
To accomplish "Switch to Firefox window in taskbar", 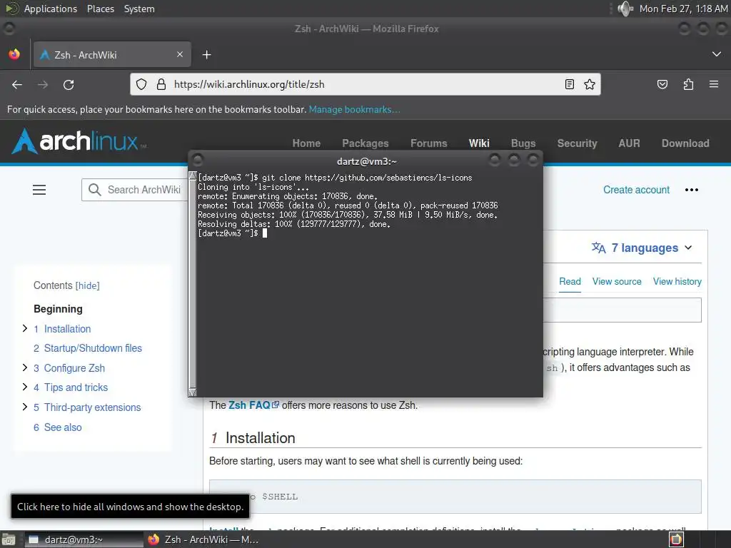I will (203, 539).
